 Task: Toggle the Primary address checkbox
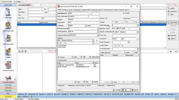[x=58, y=57]
